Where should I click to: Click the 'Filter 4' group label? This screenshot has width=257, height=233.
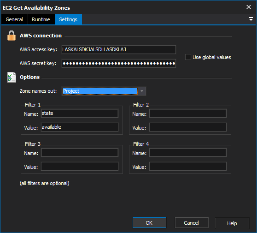[141, 144]
